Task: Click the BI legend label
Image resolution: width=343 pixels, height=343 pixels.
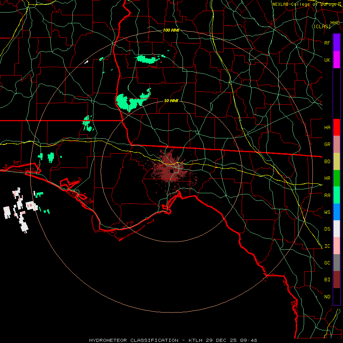Action: tap(327, 280)
